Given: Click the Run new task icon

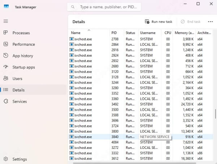Looking at the screenshot, I should [x=147, y=22].
